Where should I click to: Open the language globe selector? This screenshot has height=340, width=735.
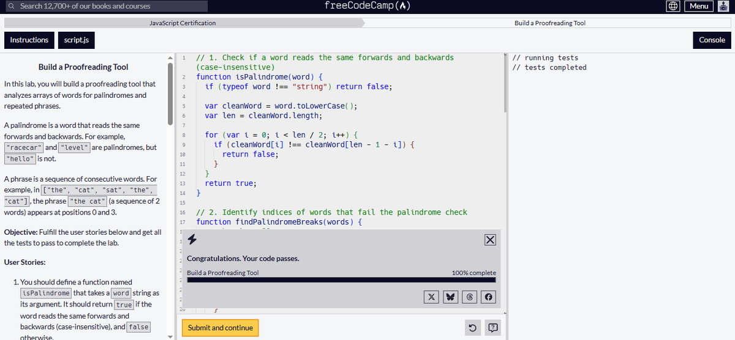[674, 6]
